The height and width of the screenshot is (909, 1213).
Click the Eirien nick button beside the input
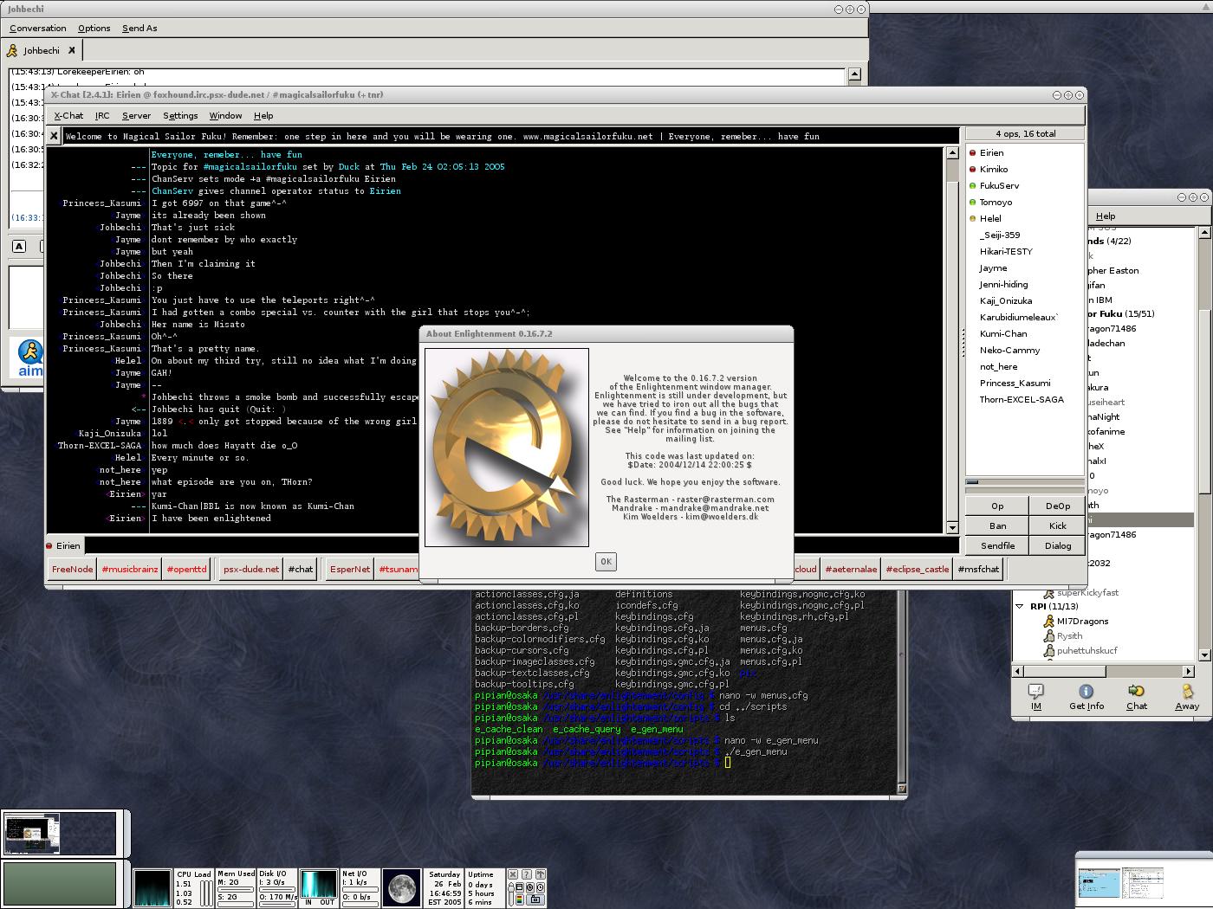point(64,545)
